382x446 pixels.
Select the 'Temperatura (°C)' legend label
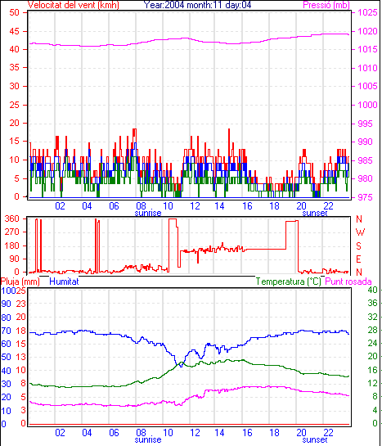(x=288, y=282)
